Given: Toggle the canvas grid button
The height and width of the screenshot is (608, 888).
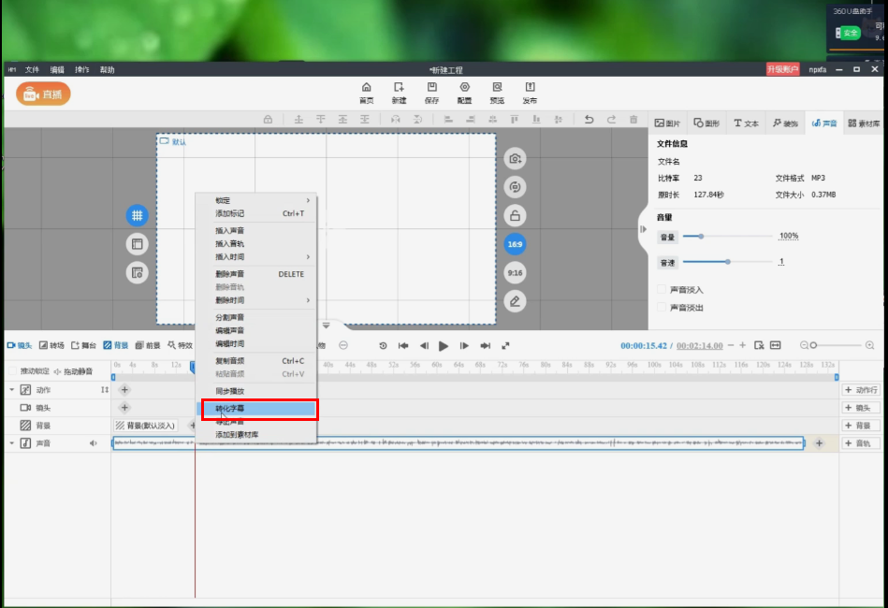Looking at the screenshot, I should (x=137, y=215).
